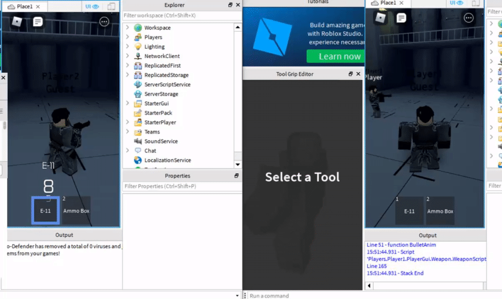Image resolution: width=502 pixels, height=299 pixels.
Task: Undock the Tool Grip Editor panel
Action: pos(350,74)
